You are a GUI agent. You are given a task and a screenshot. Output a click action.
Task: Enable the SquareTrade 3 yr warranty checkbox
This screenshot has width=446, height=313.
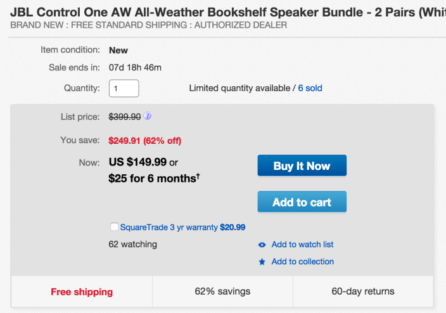click(114, 227)
